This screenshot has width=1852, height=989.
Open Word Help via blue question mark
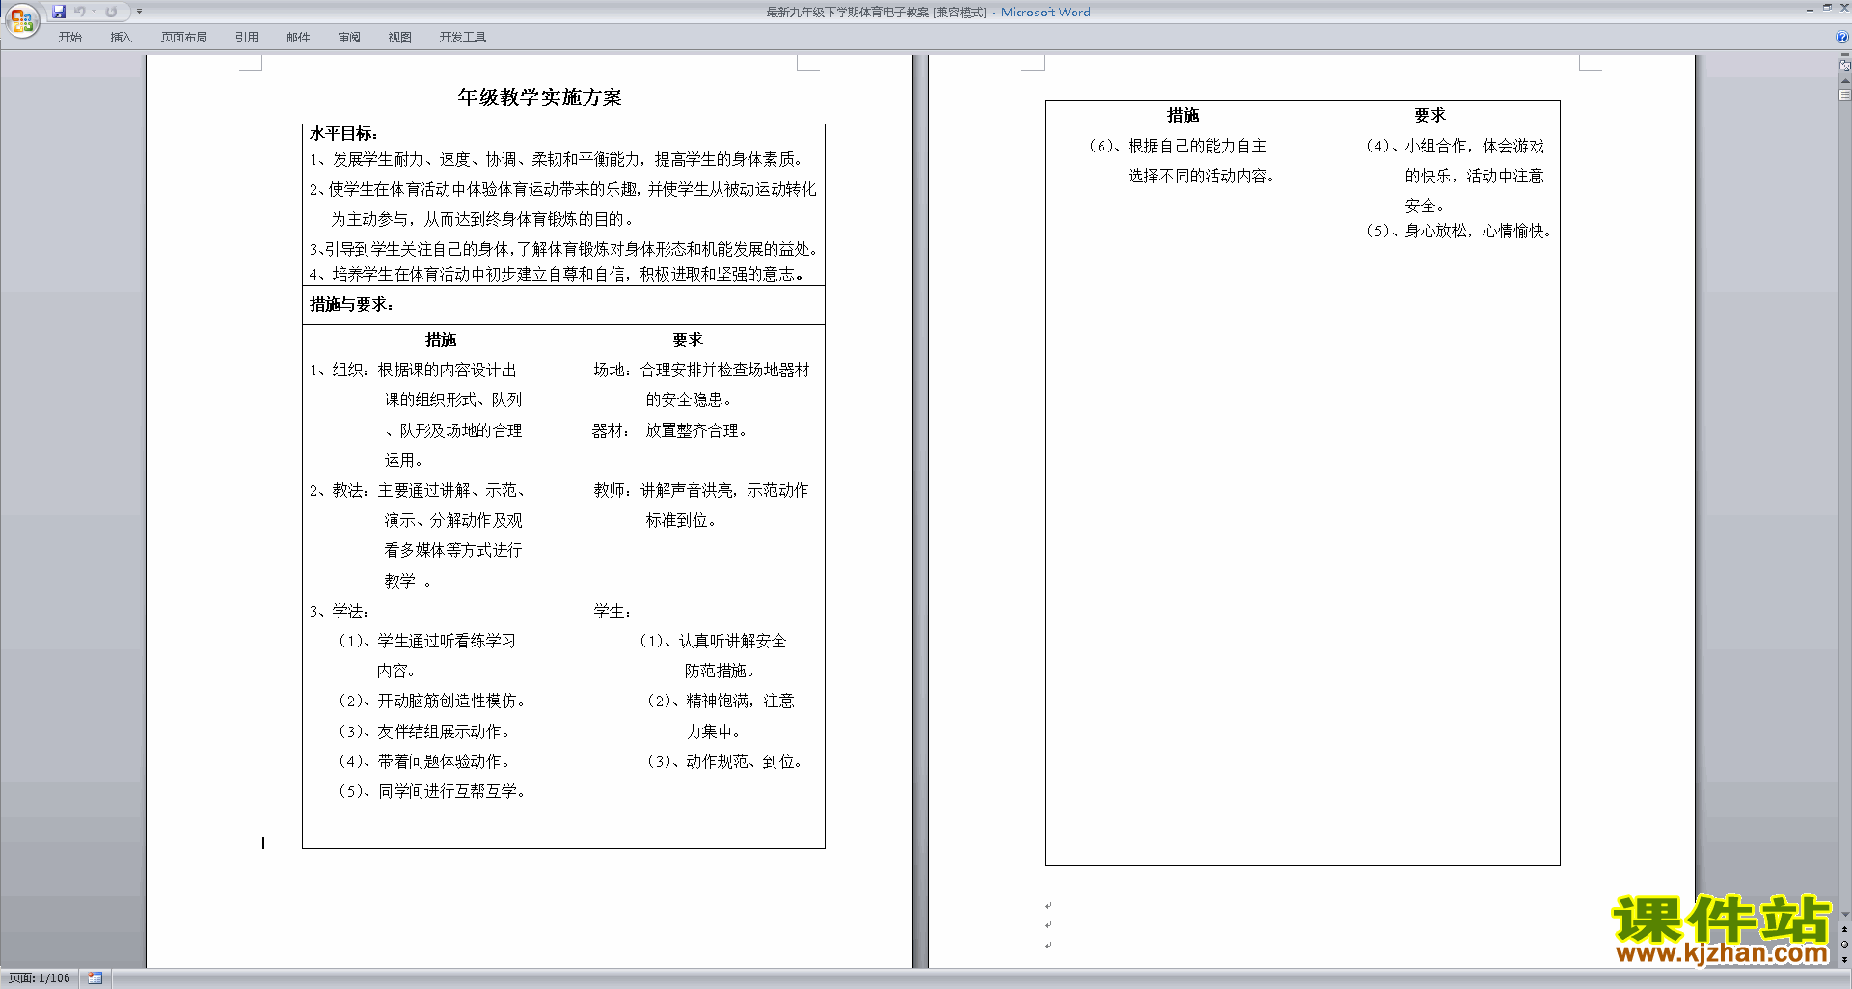[1842, 37]
